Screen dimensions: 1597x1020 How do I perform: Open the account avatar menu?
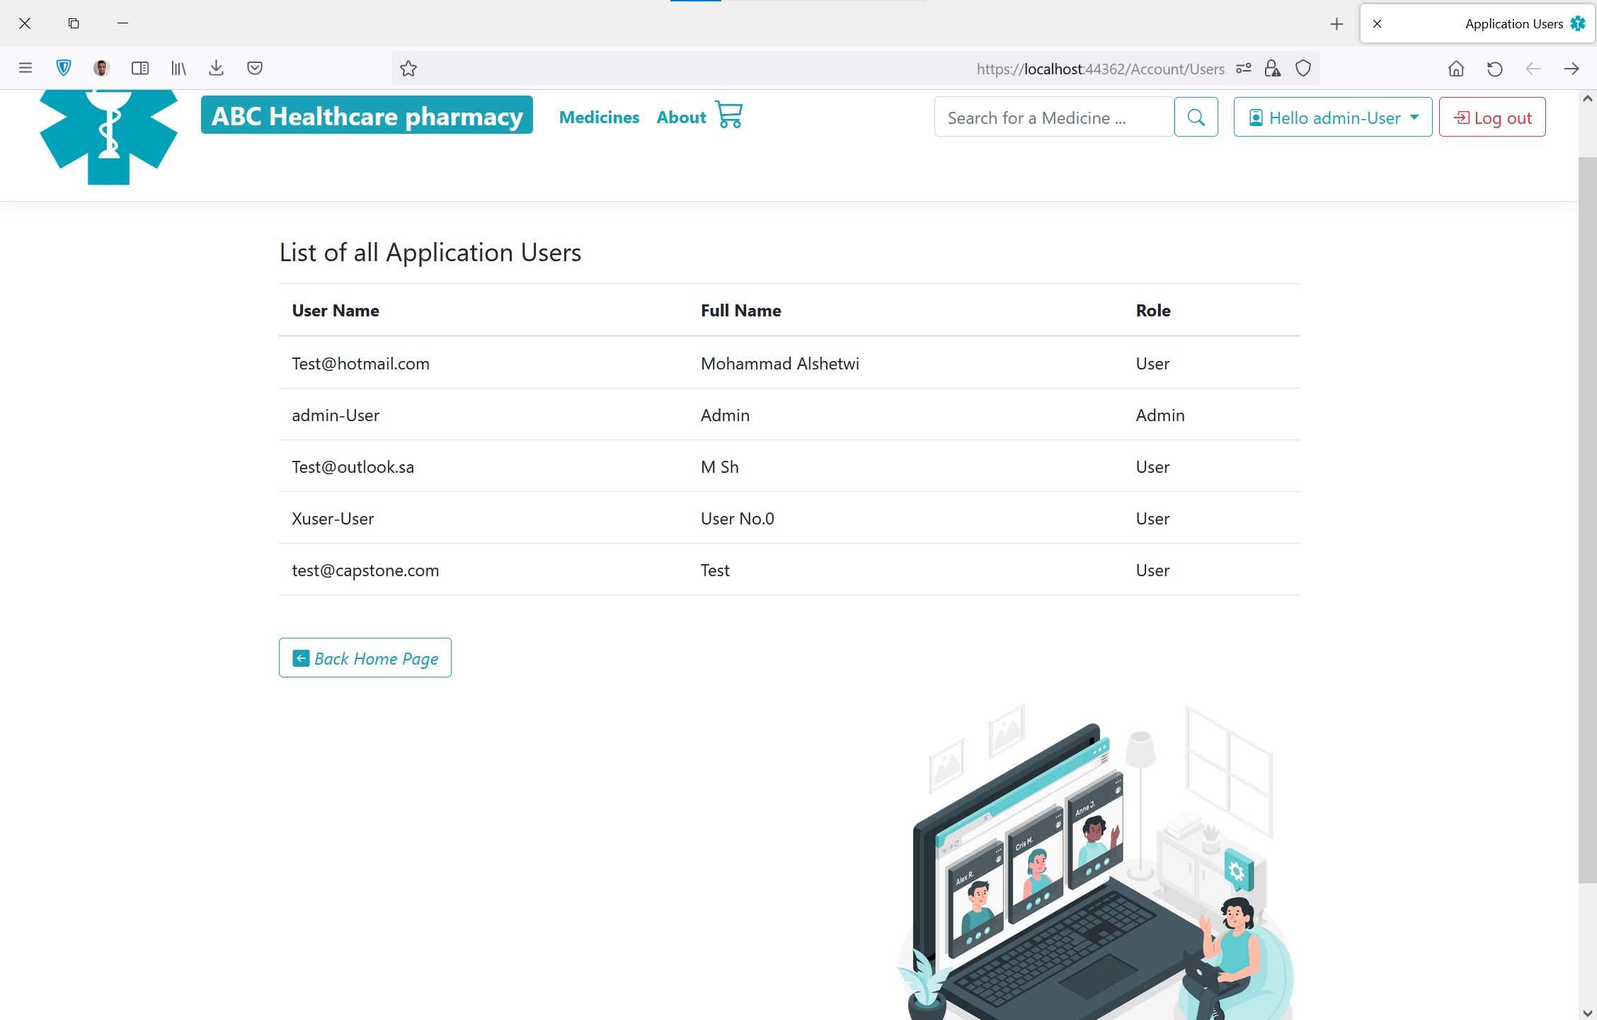(101, 68)
